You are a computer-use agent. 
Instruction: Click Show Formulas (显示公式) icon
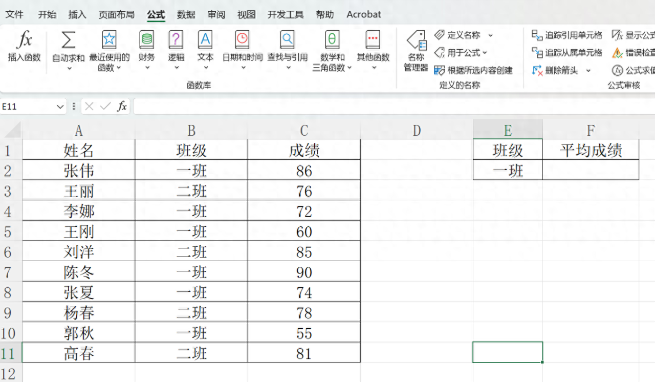618,35
